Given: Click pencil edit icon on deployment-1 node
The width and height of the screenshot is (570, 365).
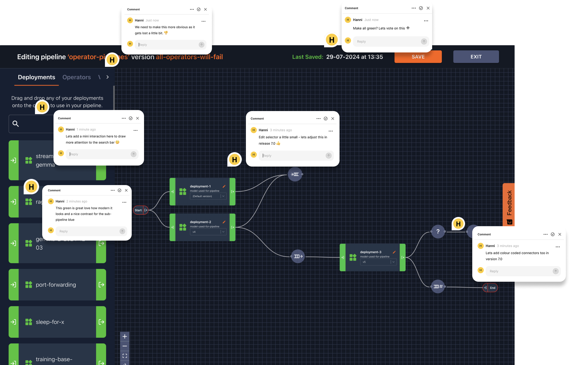Looking at the screenshot, I should pyautogui.click(x=224, y=186).
